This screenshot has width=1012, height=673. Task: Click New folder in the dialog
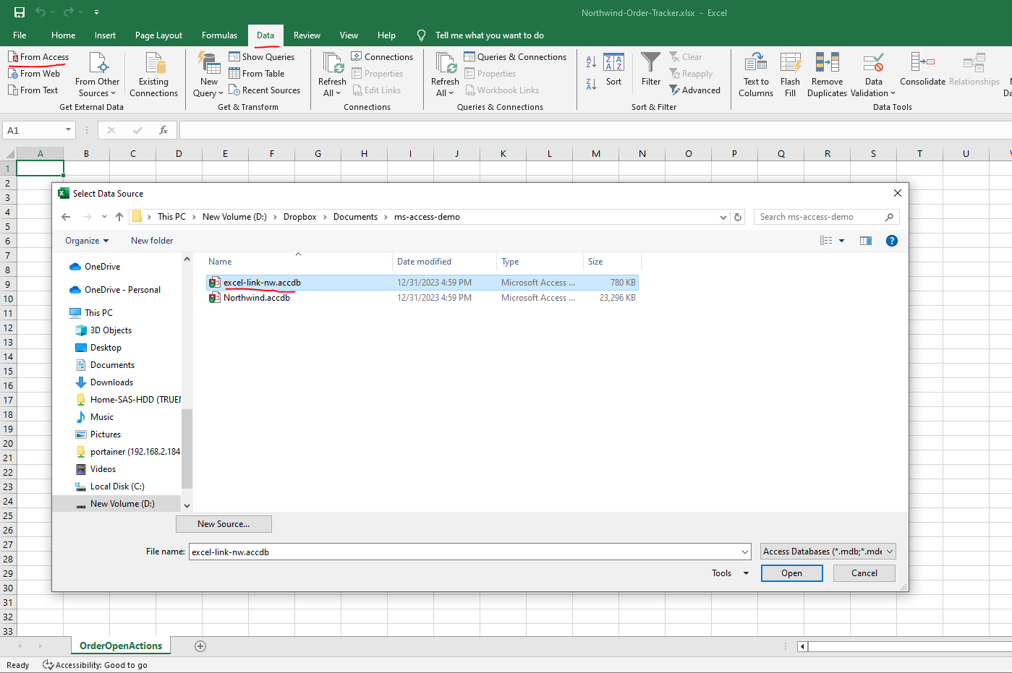pos(152,241)
